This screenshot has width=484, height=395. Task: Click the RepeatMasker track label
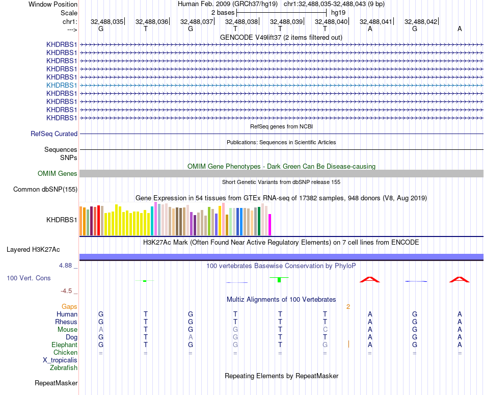point(56,383)
